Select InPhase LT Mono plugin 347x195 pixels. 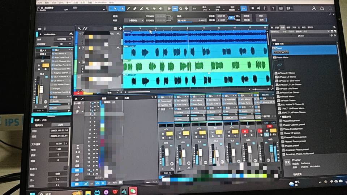[284, 73]
